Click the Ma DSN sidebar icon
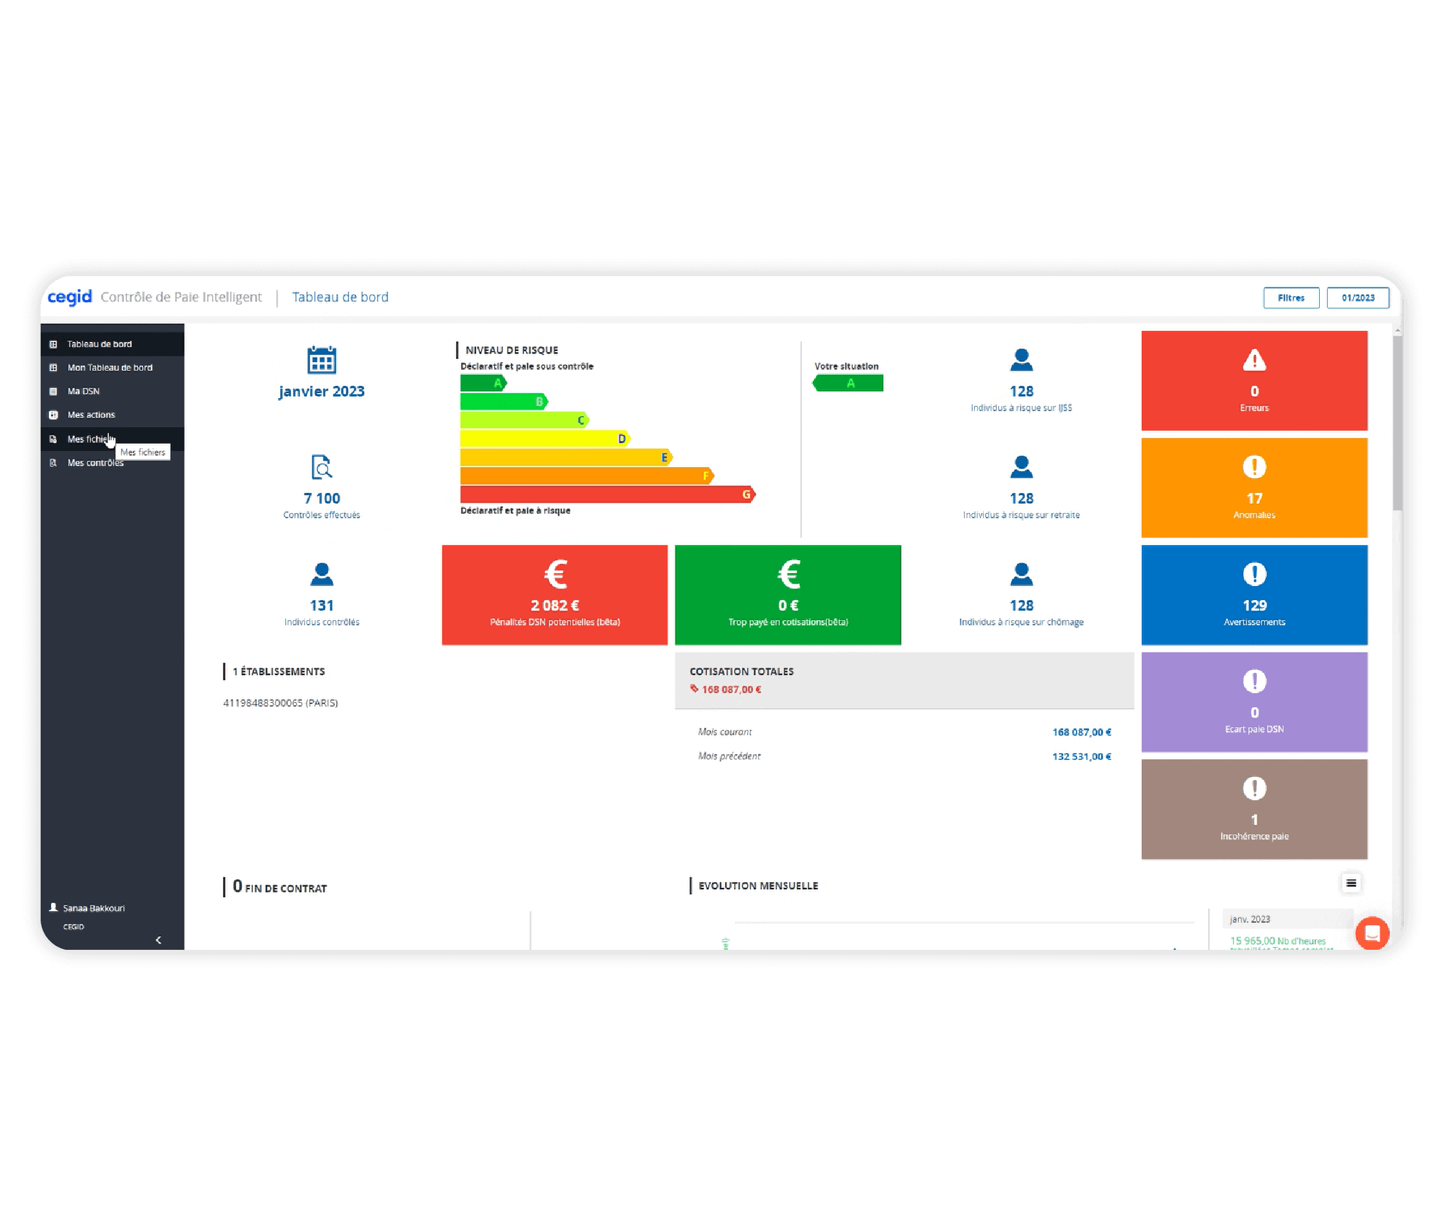 pos(54,391)
